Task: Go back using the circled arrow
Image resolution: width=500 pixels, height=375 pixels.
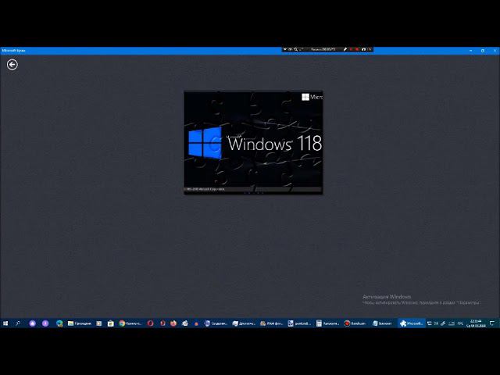Action: [12, 65]
